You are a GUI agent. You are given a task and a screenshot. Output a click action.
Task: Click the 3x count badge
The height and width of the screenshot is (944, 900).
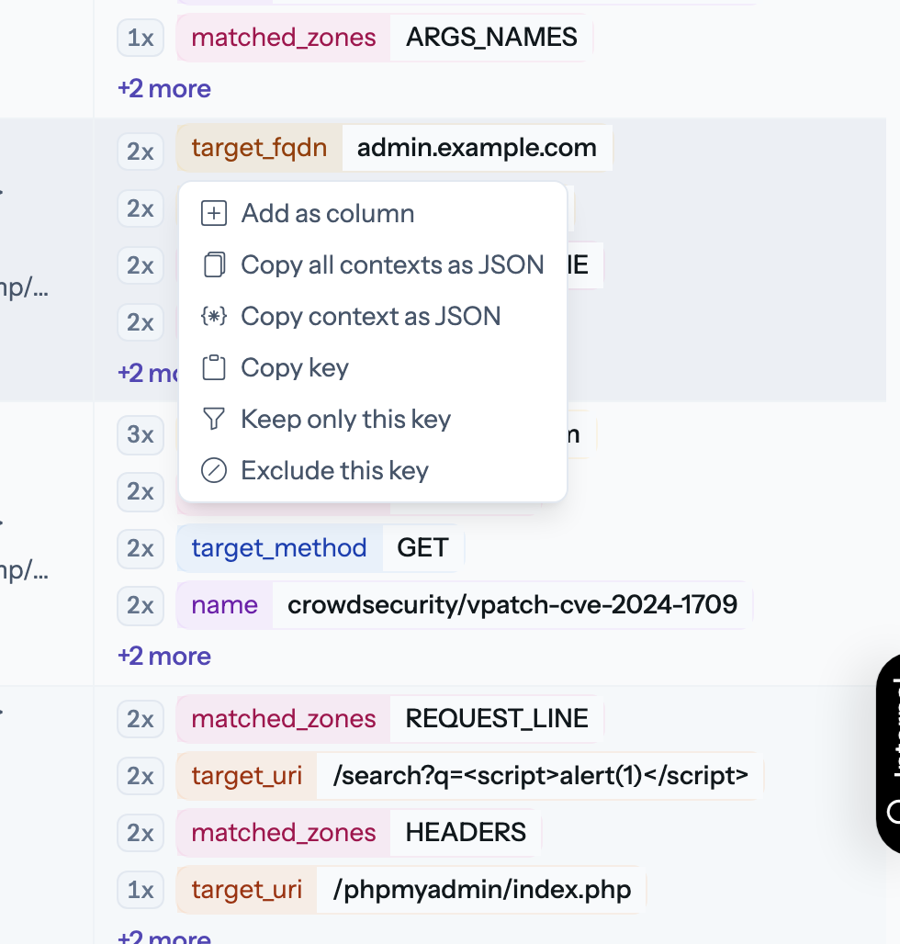tap(141, 434)
